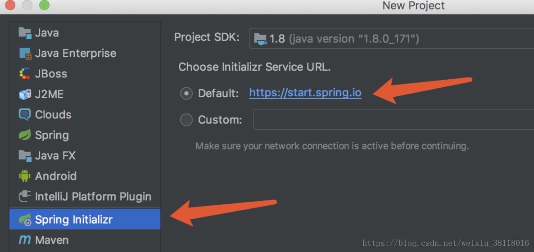This screenshot has width=534, height=252.
Task: Click the J2ME phone icon
Action: tap(25, 94)
